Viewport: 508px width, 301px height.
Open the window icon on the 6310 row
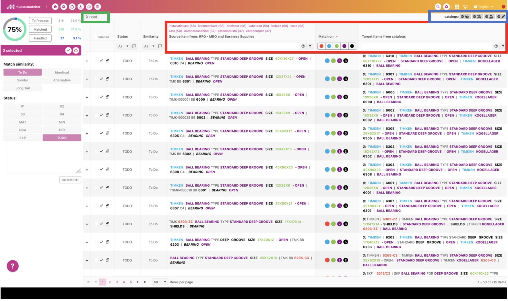(107, 61)
